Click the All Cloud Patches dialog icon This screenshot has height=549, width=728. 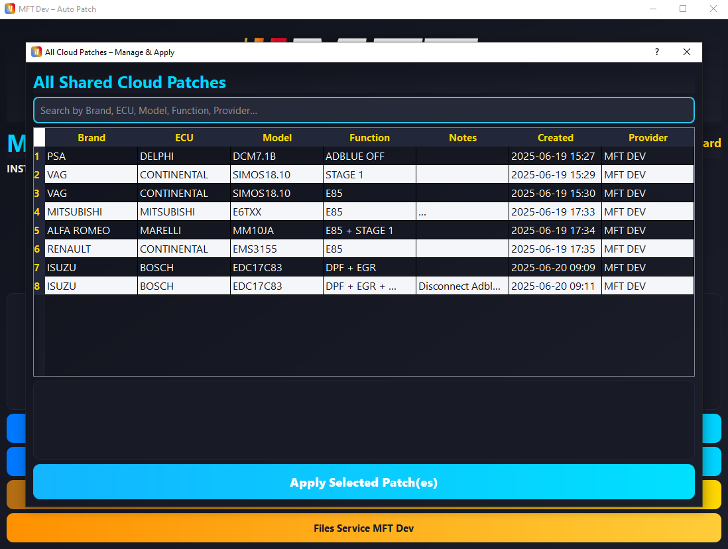coord(36,52)
